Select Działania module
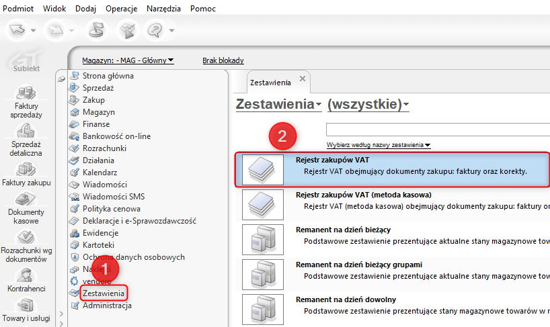This screenshot has width=550, height=327. [x=98, y=160]
